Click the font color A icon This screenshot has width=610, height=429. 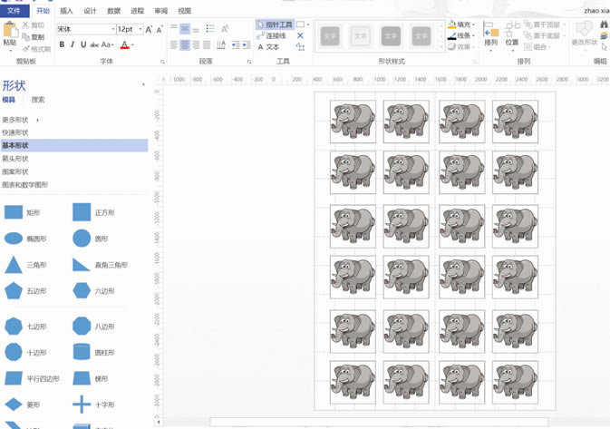(124, 44)
